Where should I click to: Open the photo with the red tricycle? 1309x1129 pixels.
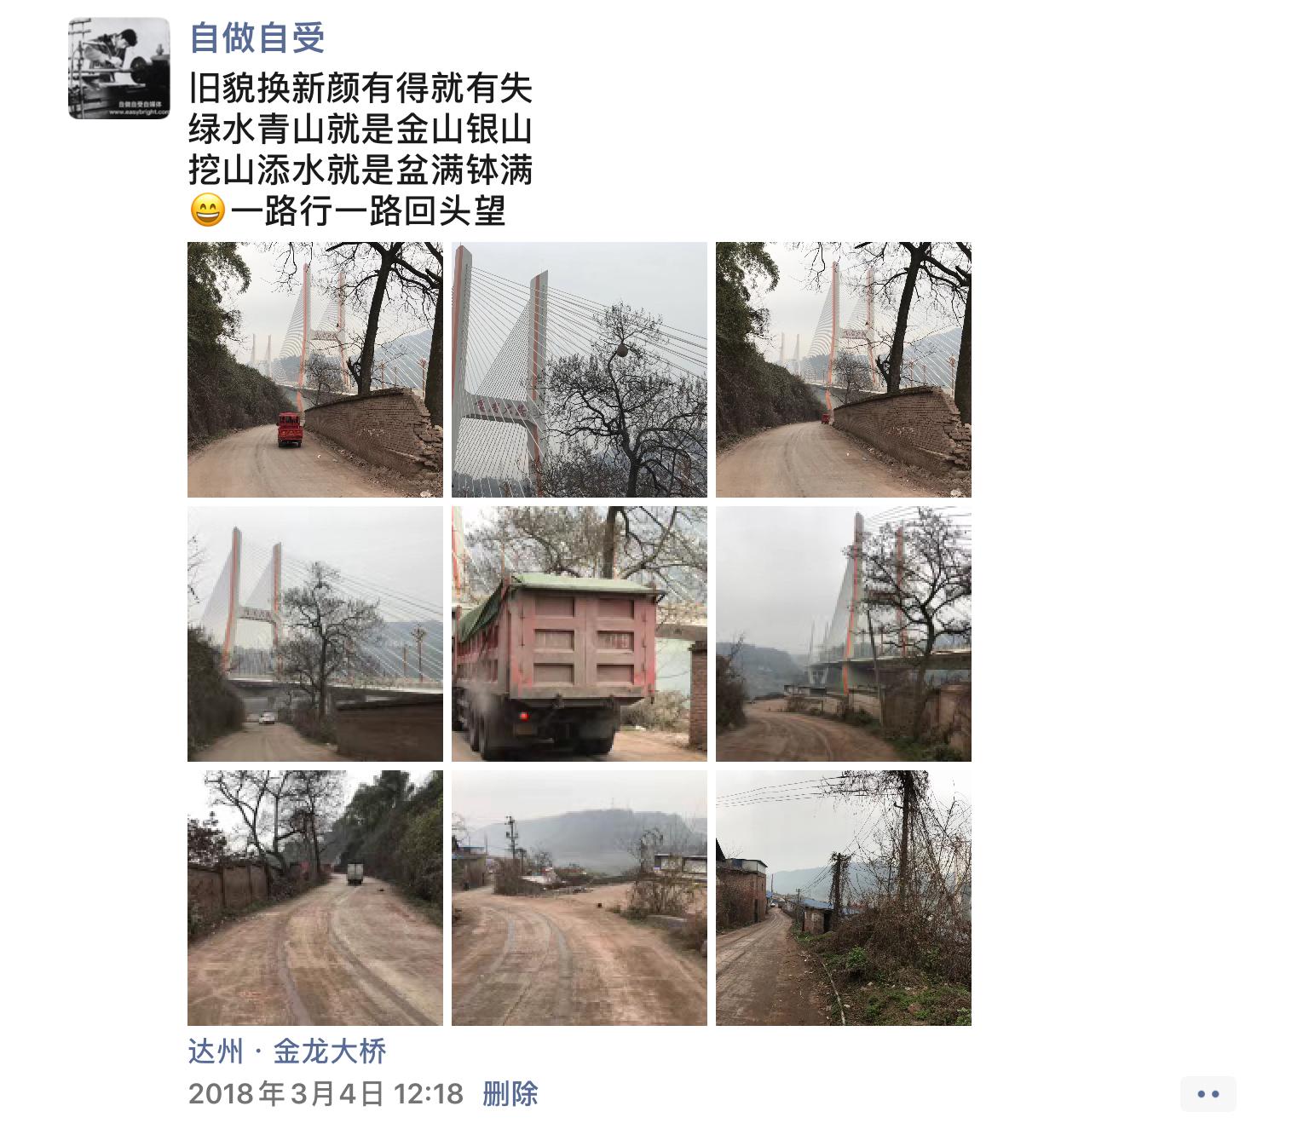pos(315,370)
